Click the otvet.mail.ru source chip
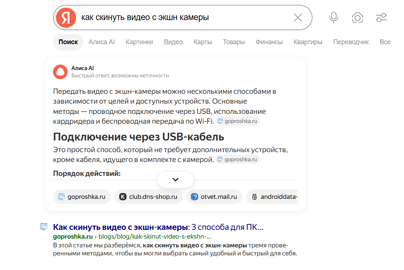 (x=214, y=197)
